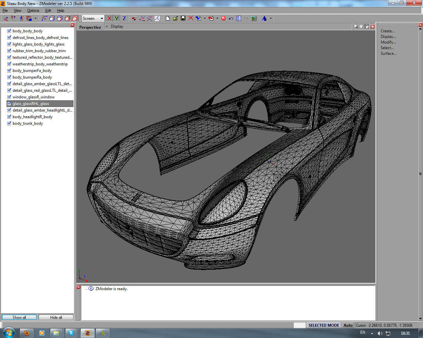This screenshot has height=338, width=423.
Task: Click the undo arrow icon
Action: [231, 18]
